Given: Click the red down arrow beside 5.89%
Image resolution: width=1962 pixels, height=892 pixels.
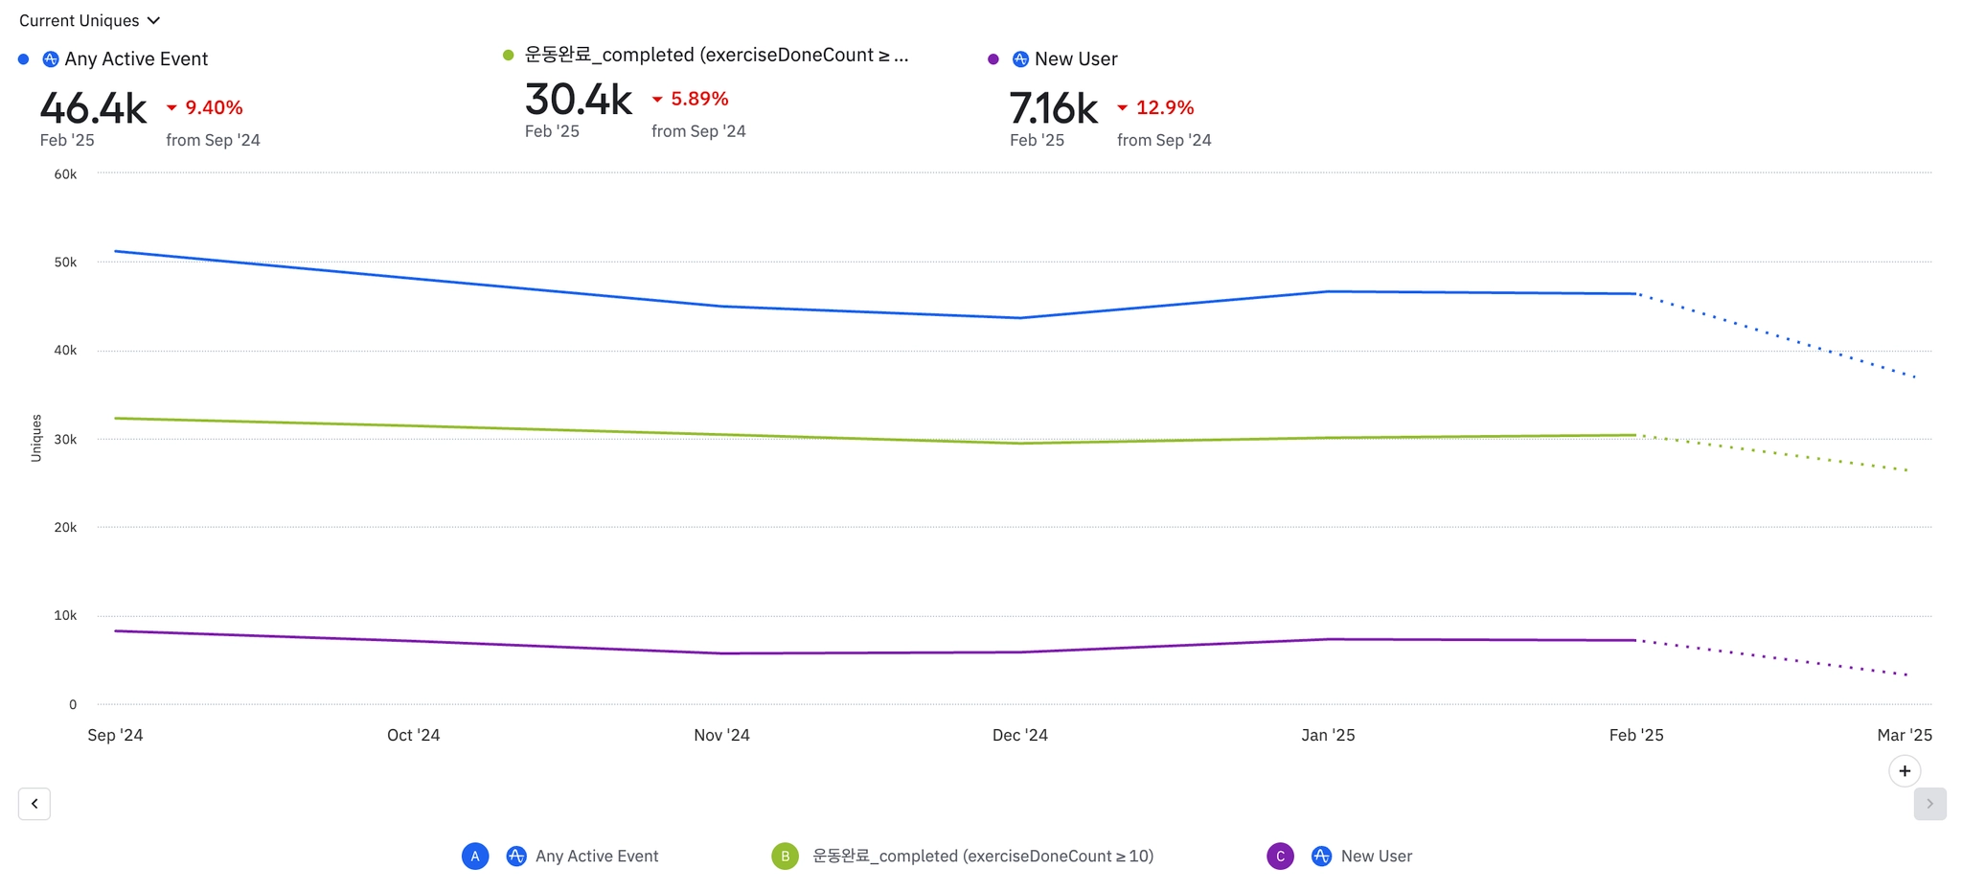Looking at the screenshot, I should 657,100.
